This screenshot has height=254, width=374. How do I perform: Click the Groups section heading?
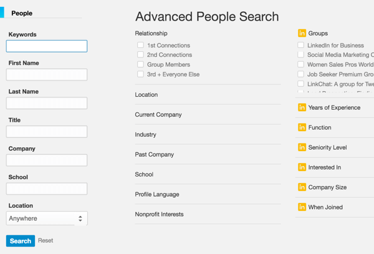coord(318,33)
